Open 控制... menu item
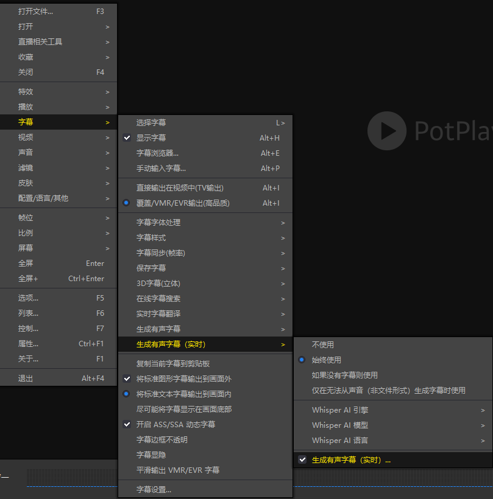 tap(59, 329)
